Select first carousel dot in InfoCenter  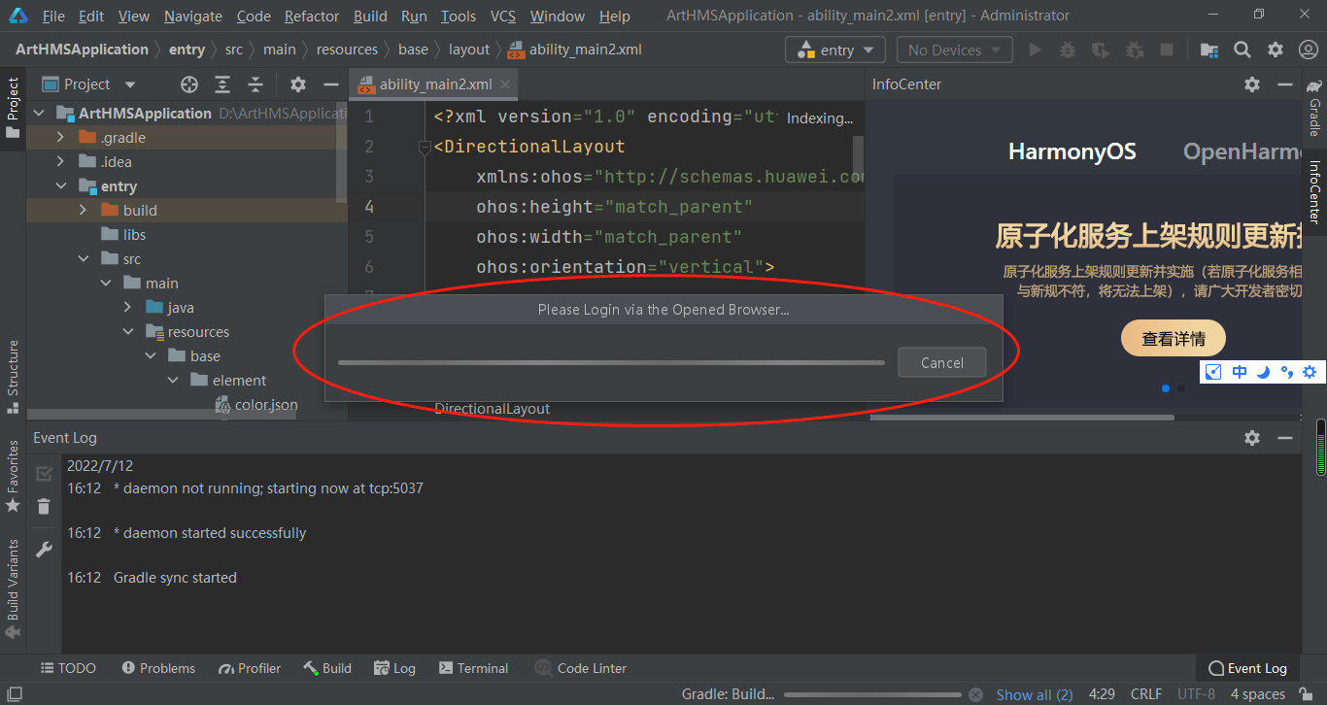pos(1165,388)
